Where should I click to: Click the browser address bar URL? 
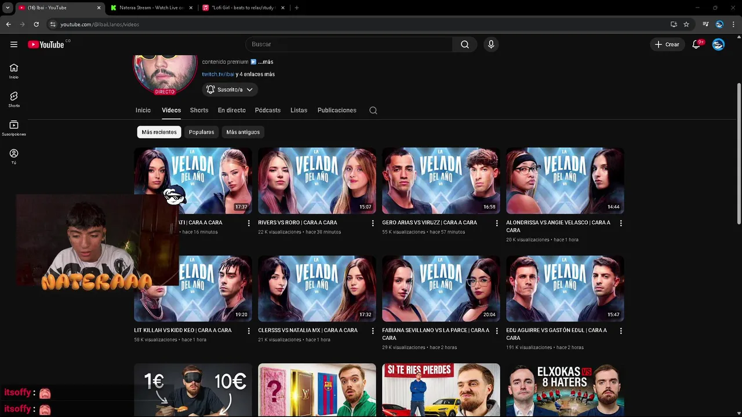coord(100,24)
